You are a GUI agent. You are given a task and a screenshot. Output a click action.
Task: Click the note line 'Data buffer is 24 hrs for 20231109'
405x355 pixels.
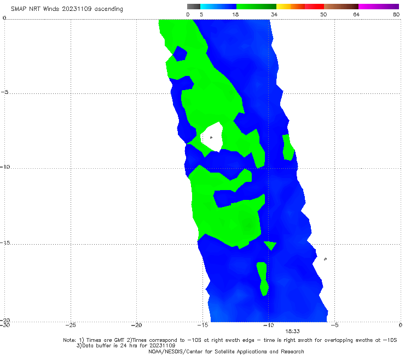[126, 346]
